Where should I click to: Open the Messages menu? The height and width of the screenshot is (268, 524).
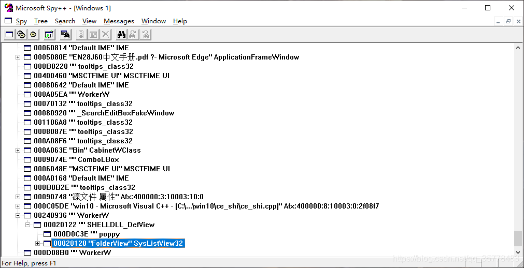click(x=119, y=21)
